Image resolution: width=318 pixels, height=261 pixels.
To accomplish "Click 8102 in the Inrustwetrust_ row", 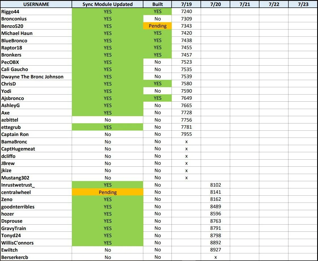I will point(216,185).
